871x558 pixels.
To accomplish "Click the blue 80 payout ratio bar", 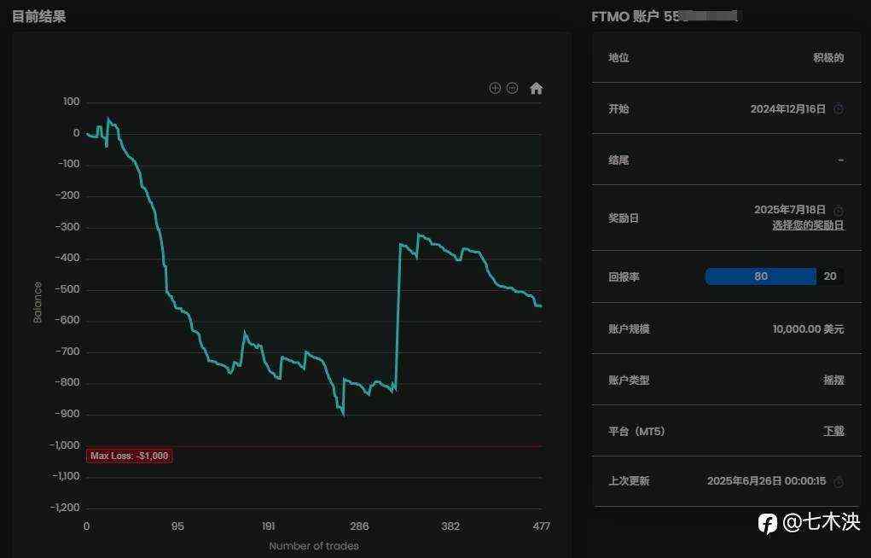I will click(x=760, y=276).
